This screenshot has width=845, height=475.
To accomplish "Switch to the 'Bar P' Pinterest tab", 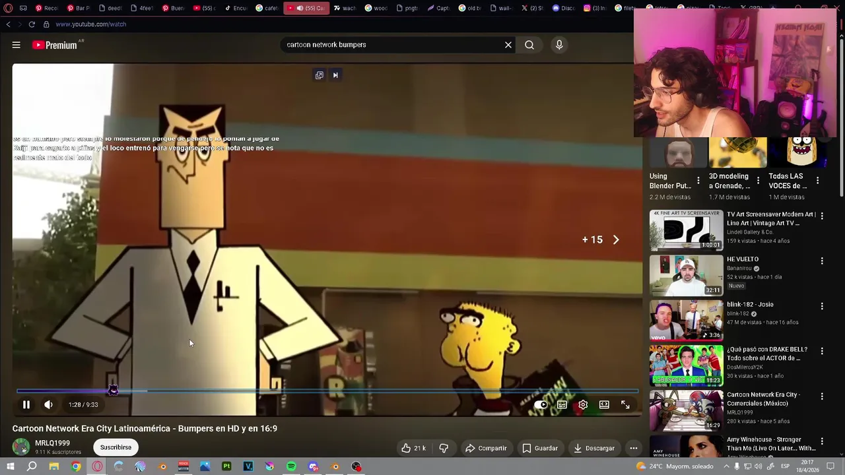I will tap(79, 8).
